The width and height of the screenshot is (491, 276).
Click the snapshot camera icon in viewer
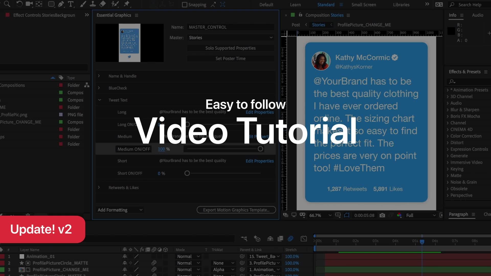(x=382, y=215)
